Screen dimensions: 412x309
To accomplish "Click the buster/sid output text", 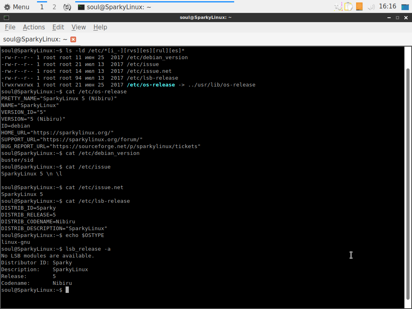I will pos(17,160).
